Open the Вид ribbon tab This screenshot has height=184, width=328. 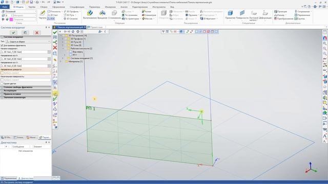[172, 7]
